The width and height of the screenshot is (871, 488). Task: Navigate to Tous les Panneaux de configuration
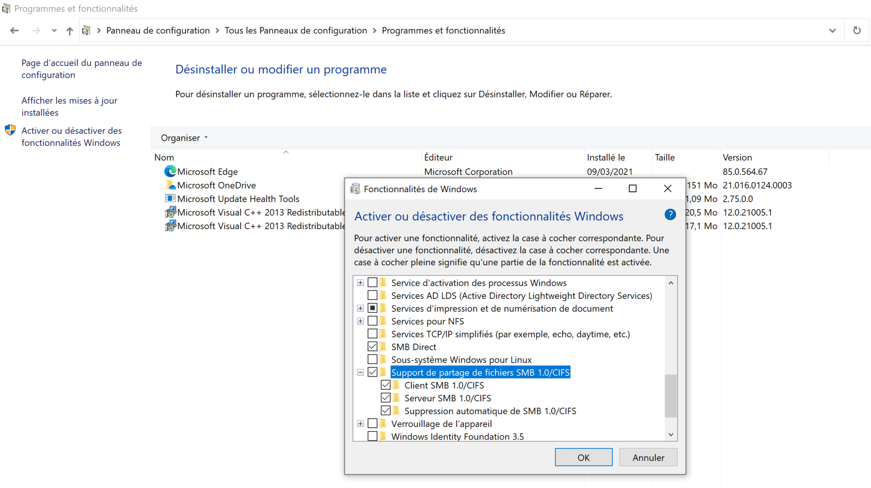296,30
